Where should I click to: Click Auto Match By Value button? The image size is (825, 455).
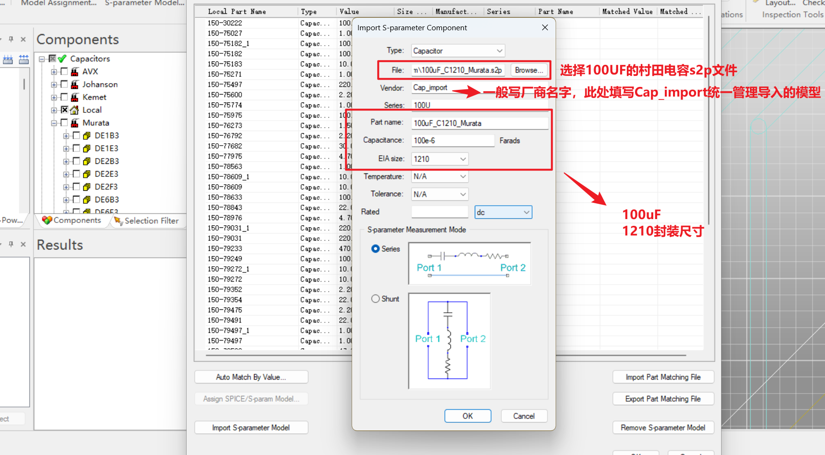(251, 377)
